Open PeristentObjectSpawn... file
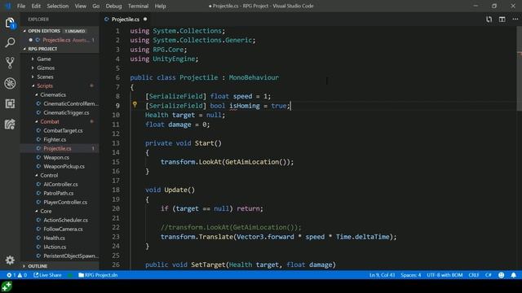522x293 pixels. 71,256
